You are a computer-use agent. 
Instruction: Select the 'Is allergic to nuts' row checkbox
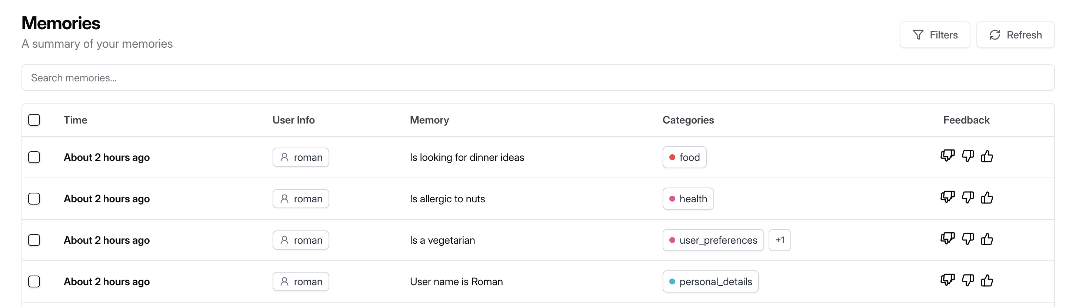pyautogui.click(x=34, y=199)
